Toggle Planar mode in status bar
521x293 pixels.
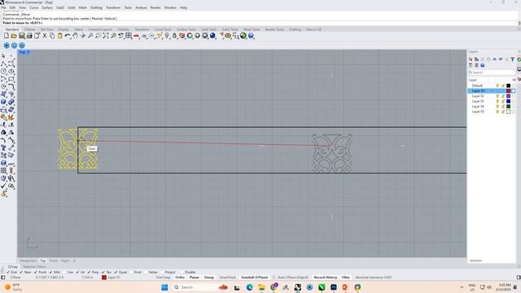pos(194,278)
